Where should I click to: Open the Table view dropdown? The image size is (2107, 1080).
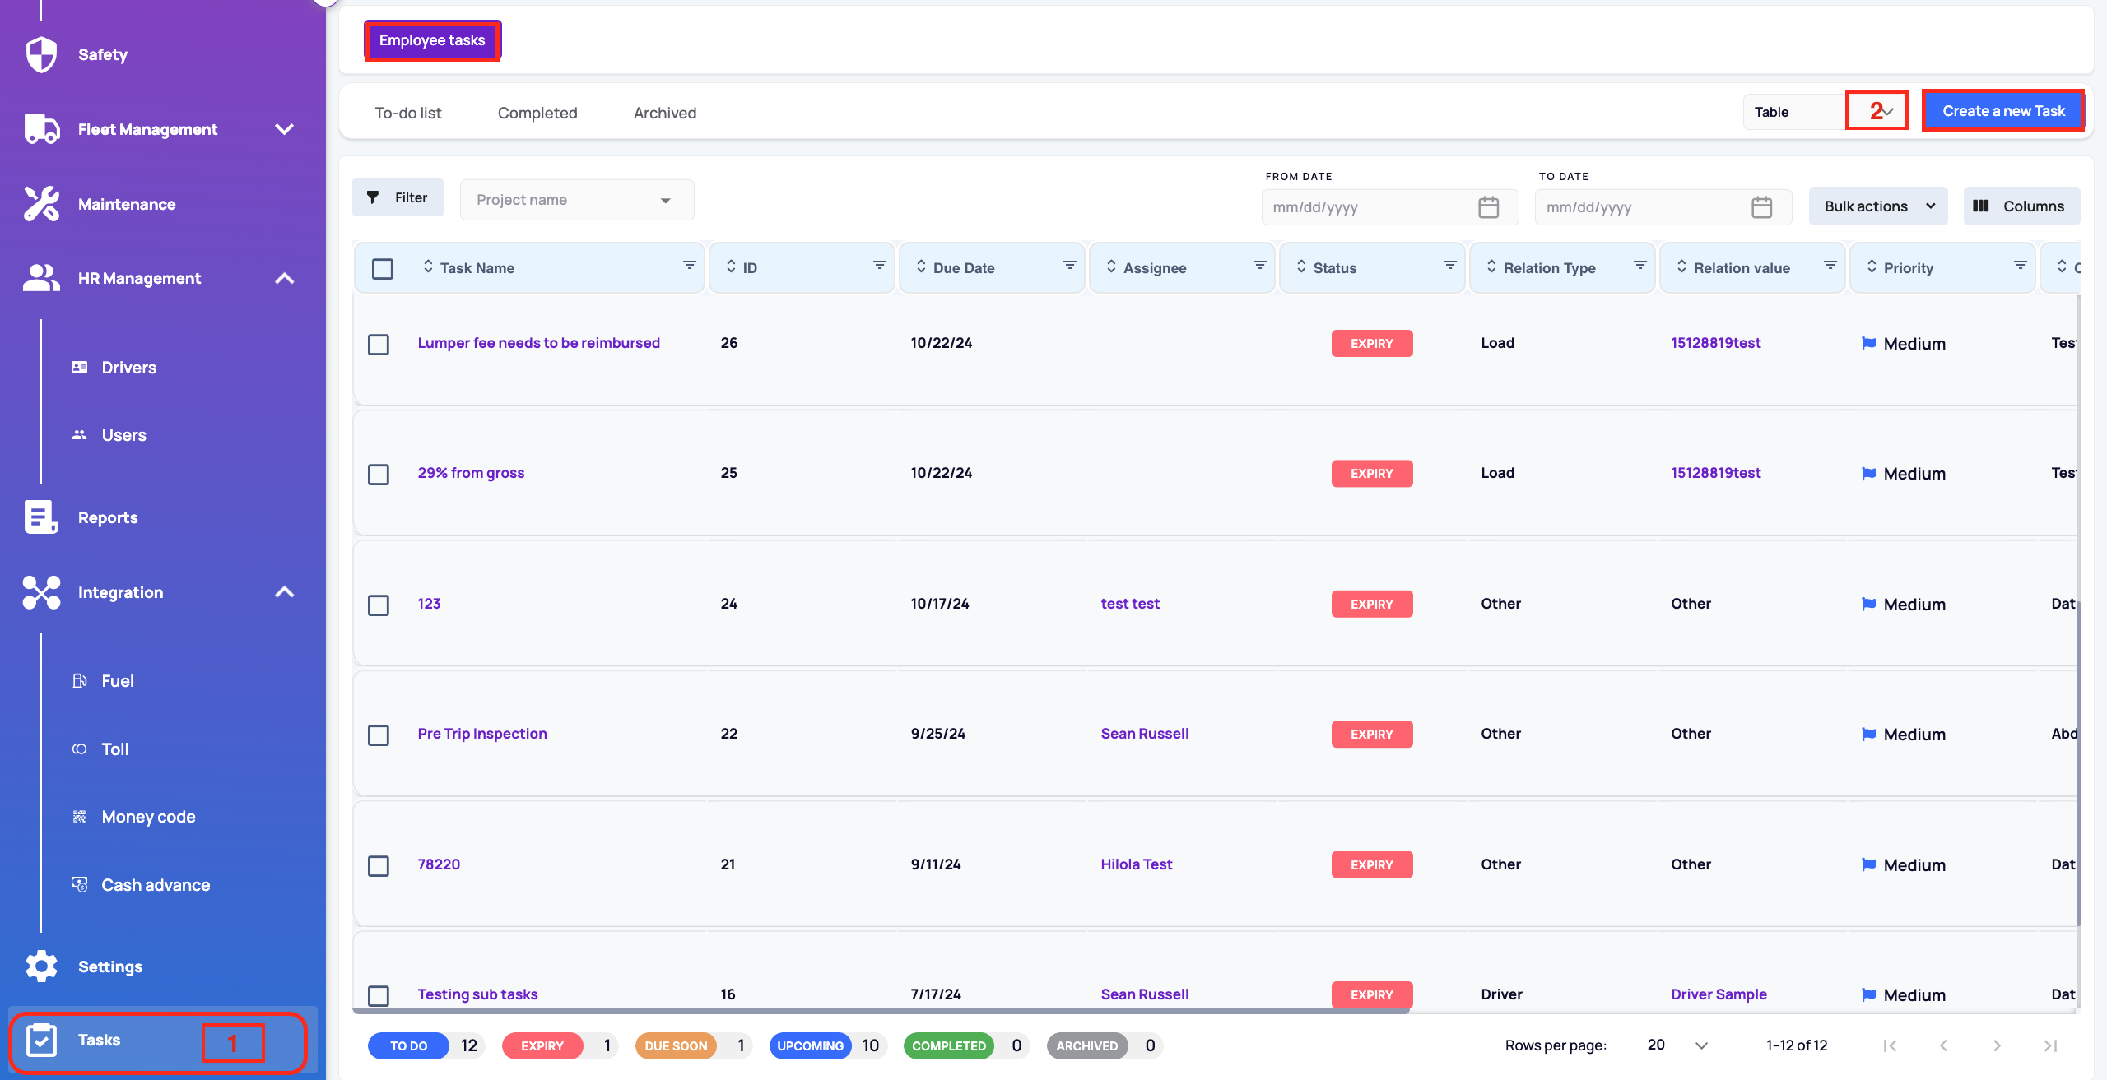click(x=1826, y=112)
